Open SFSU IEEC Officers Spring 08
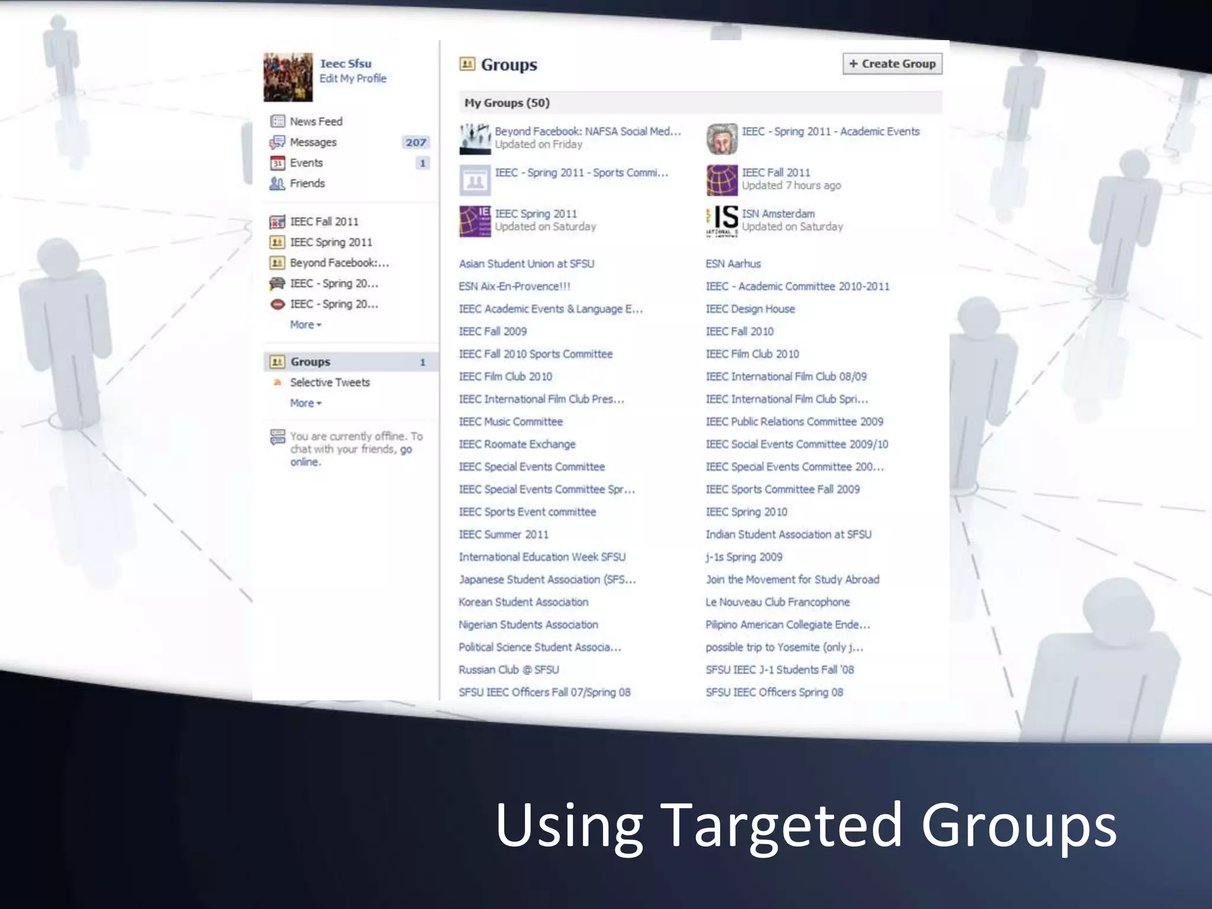The width and height of the screenshot is (1212, 909). point(774,692)
